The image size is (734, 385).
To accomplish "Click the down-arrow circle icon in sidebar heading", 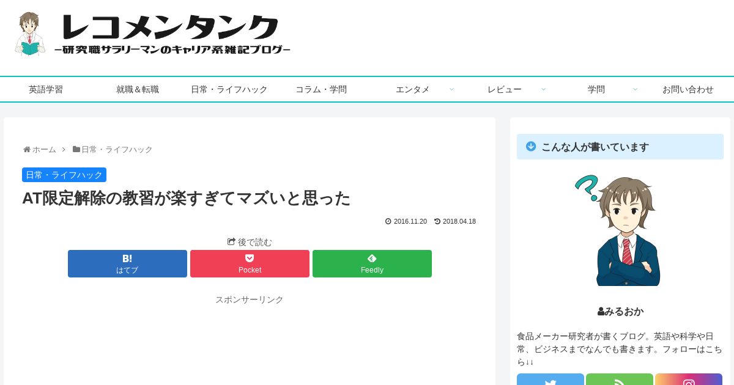I will (531, 146).
